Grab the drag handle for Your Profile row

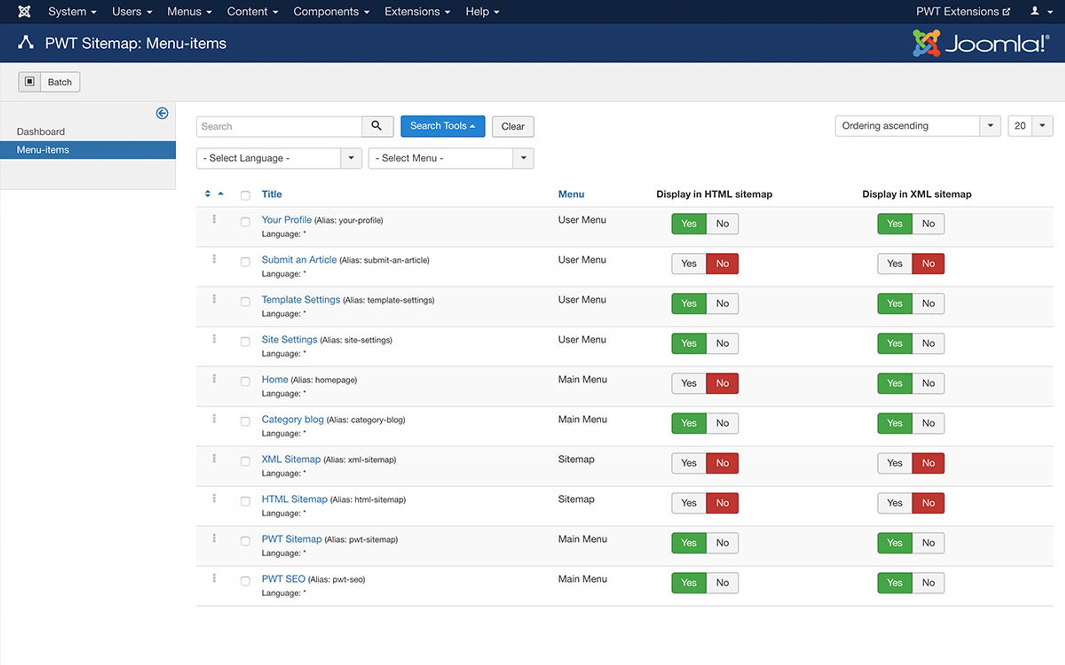click(x=214, y=219)
